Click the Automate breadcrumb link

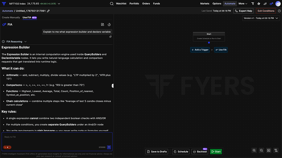7,11
